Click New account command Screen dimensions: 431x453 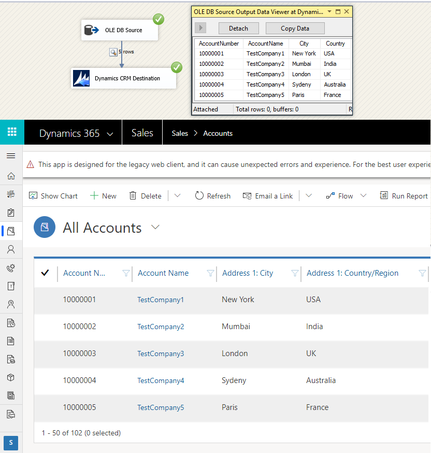(x=104, y=196)
